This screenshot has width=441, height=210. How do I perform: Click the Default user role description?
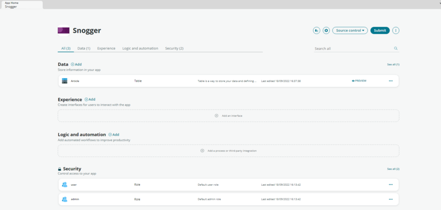point(208,185)
